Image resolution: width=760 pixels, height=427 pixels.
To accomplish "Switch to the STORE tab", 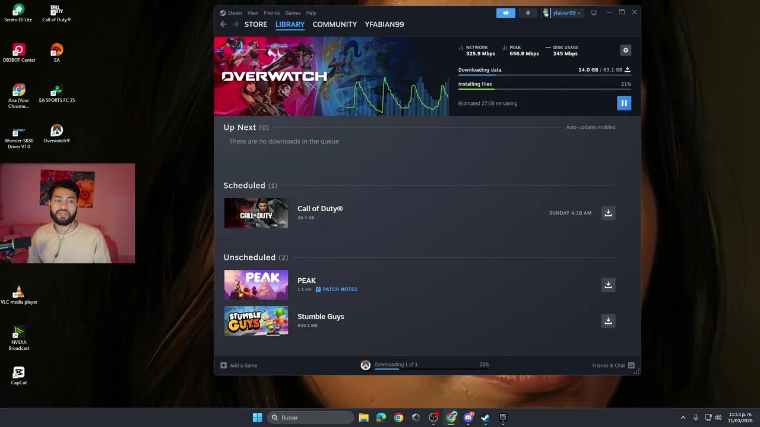I will pyautogui.click(x=256, y=24).
